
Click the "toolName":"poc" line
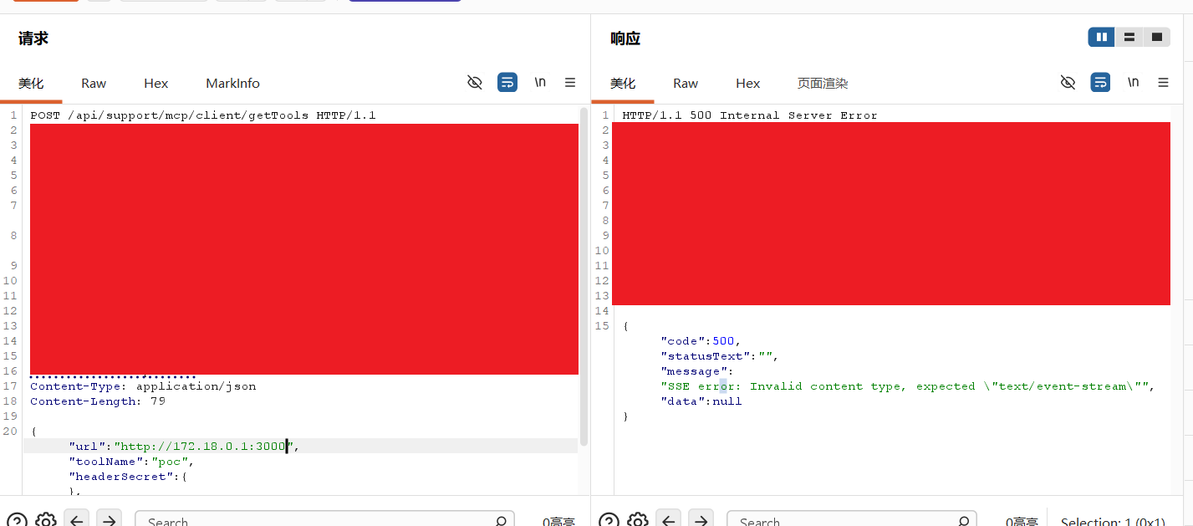133,462
